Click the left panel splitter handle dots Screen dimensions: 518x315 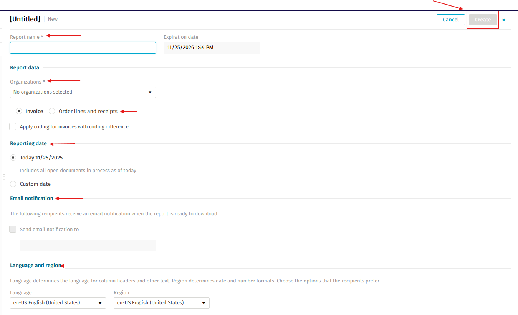click(4, 177)
